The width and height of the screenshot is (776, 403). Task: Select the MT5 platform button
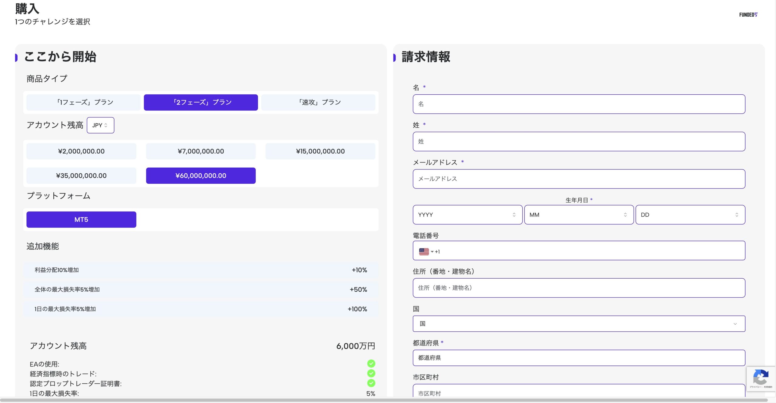81,220
